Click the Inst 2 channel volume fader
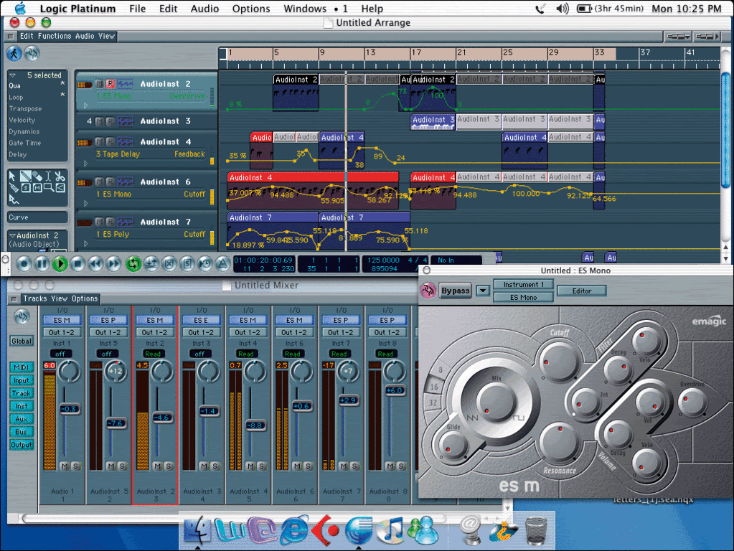734x551 pixels. coord(162,417)
